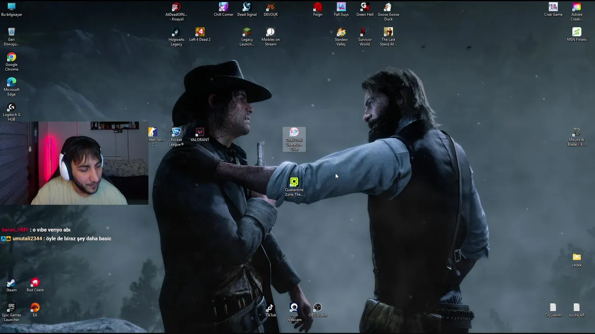Screen dimensions: 595x334
Task: Select the EA app icon
Action: 35,310
